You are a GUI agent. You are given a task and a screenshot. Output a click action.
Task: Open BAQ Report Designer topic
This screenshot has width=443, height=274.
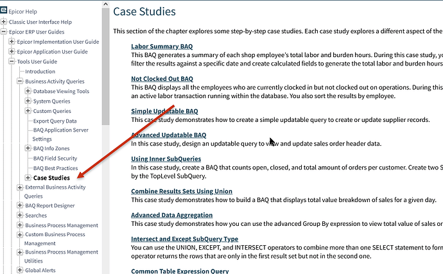click(x=50, y=205)
